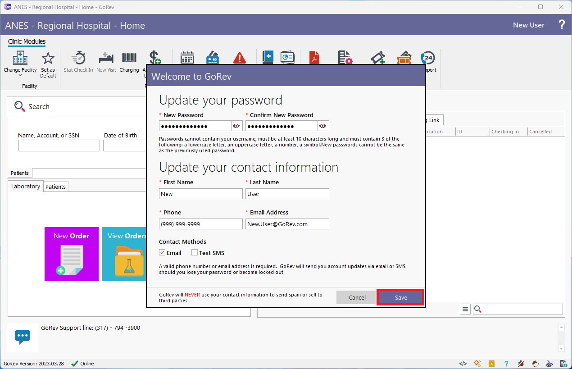The image size is (572, 369).
Task: Click the search box beside the list menu icon
Action: (518, 309)
